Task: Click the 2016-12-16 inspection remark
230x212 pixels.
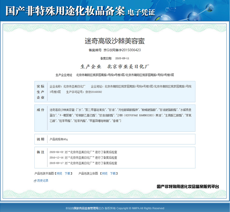Action: tap(83, 158)
